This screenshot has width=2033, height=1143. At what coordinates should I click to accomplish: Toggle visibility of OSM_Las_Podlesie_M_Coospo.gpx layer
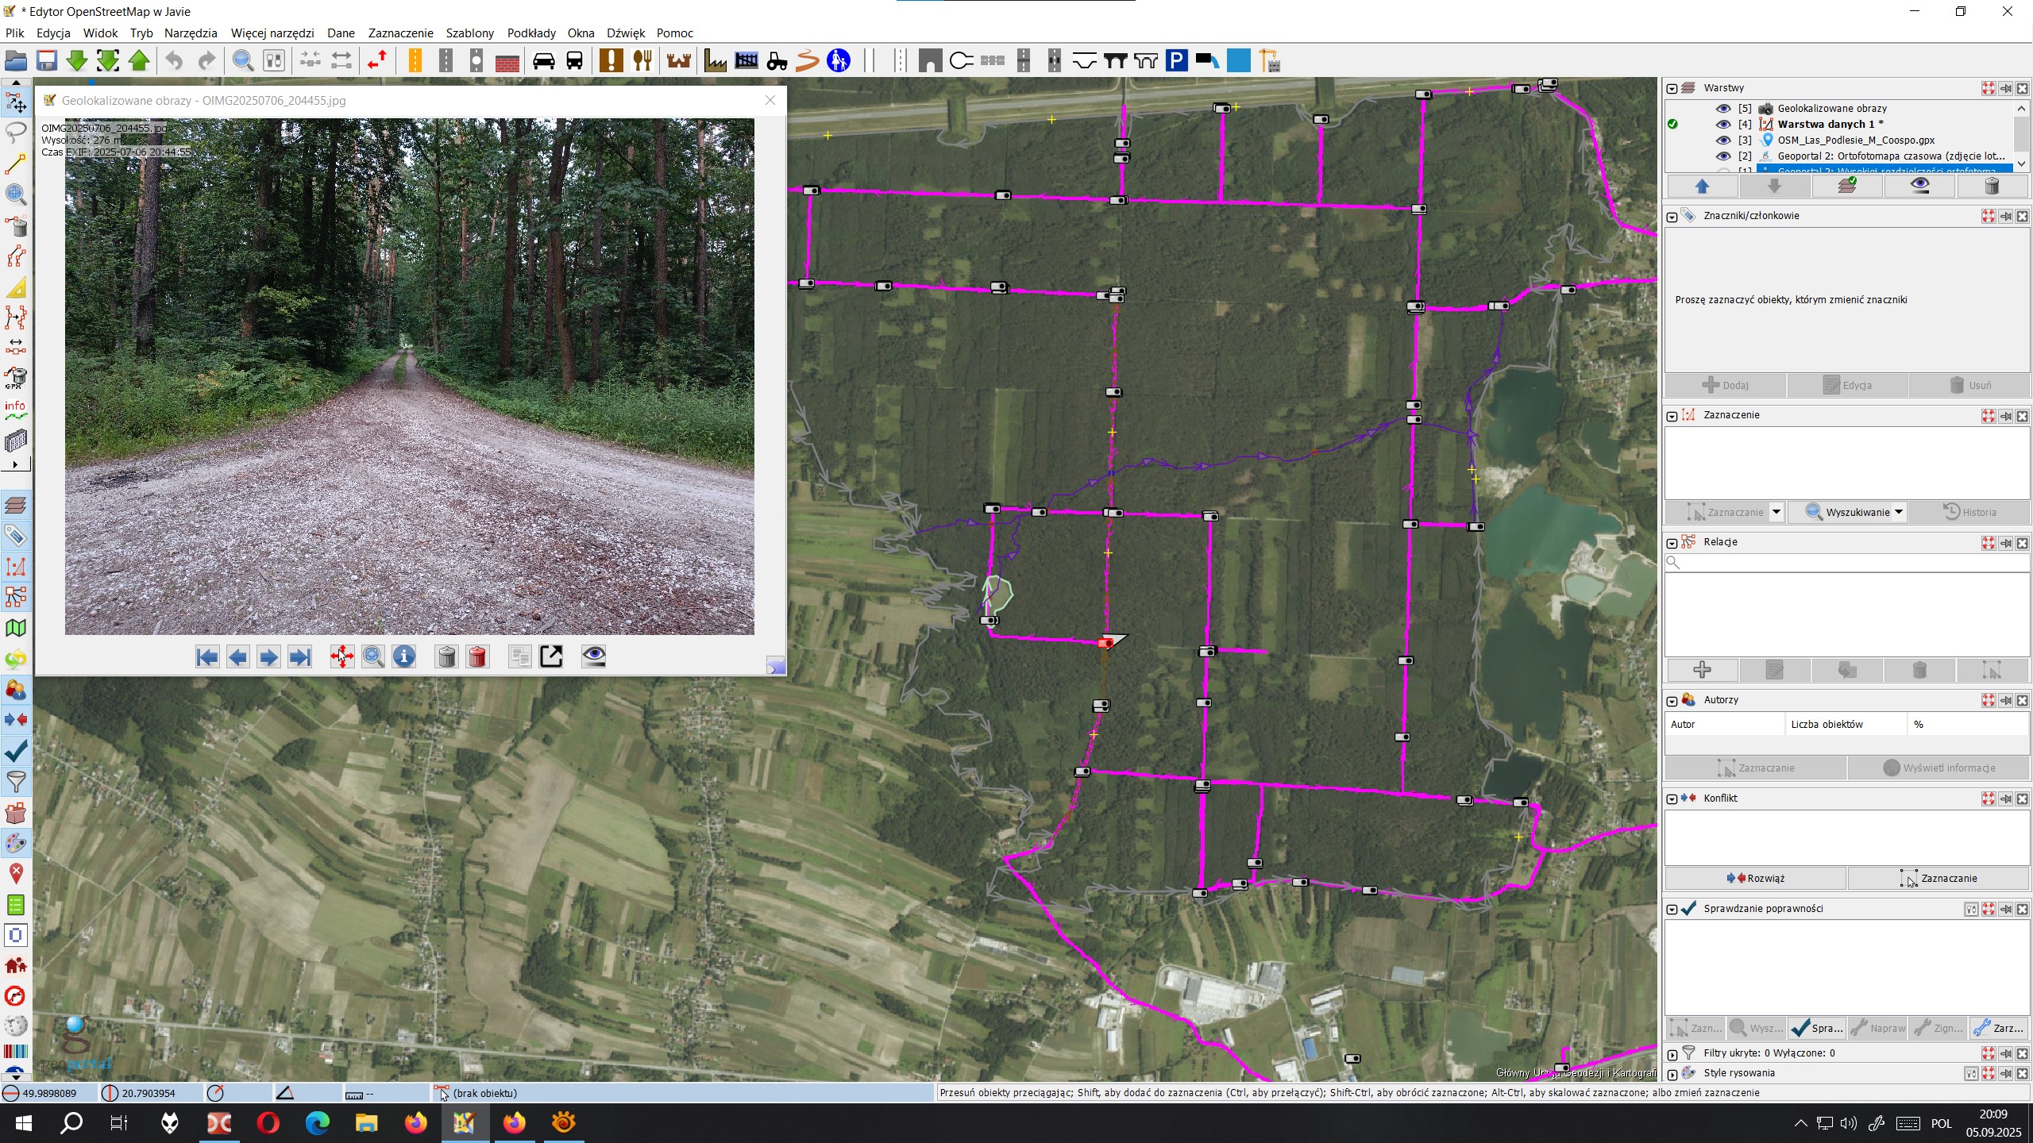(x=1722, y=140)
